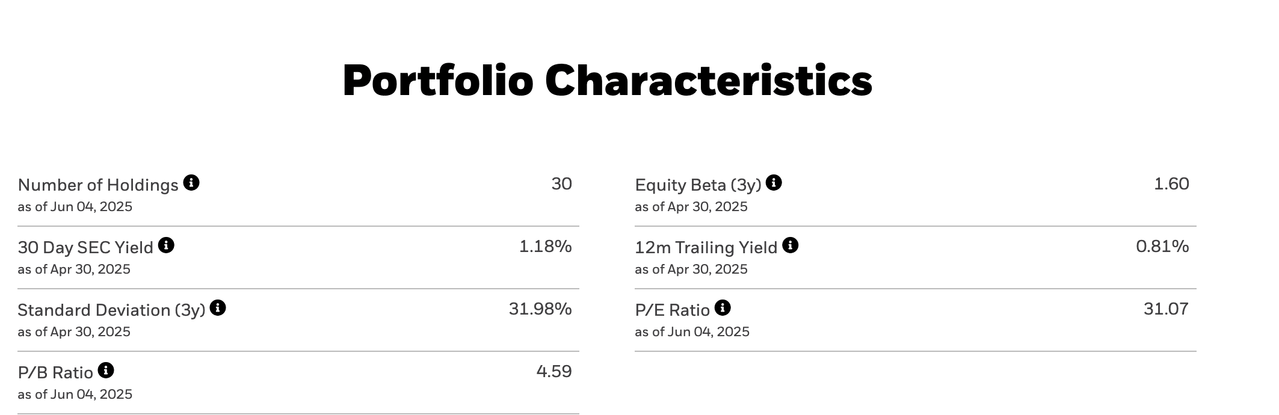This screenshot has width=1279, height=415.
Task: Click the 12m Trailing Yield label
Action: (706, 247)
